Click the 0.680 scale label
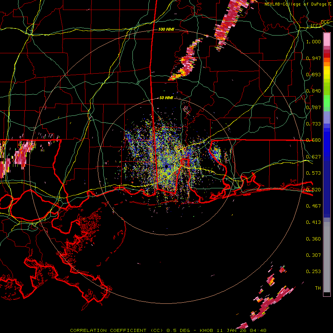Image resolution: width=333 pixels, height=333 pixels. 313,140
